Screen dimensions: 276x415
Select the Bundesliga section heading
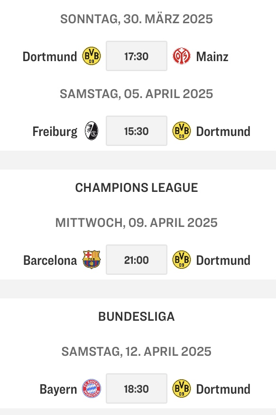[137, 317]
